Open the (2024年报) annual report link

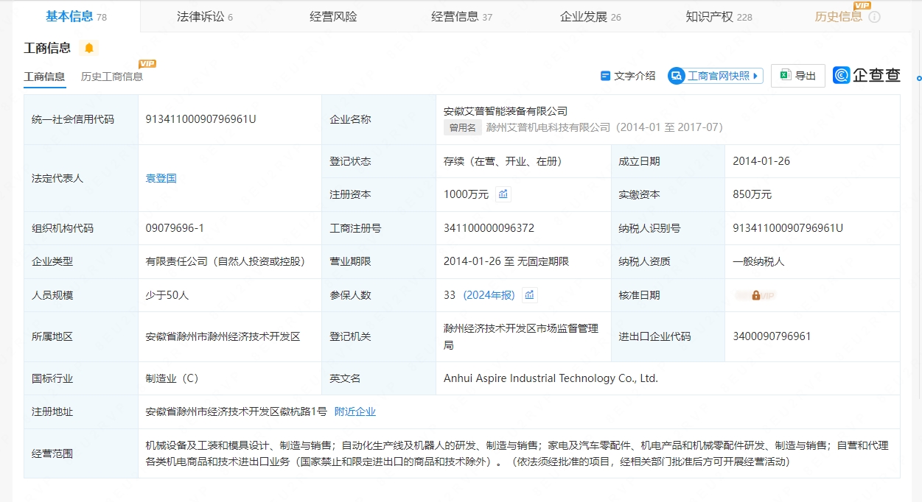pyautogui.click(x=489, y=295)
